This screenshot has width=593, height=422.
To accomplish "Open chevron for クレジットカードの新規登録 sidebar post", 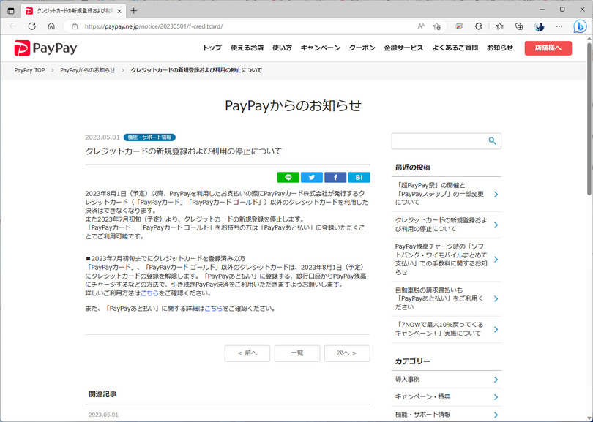I will point(496,225).
